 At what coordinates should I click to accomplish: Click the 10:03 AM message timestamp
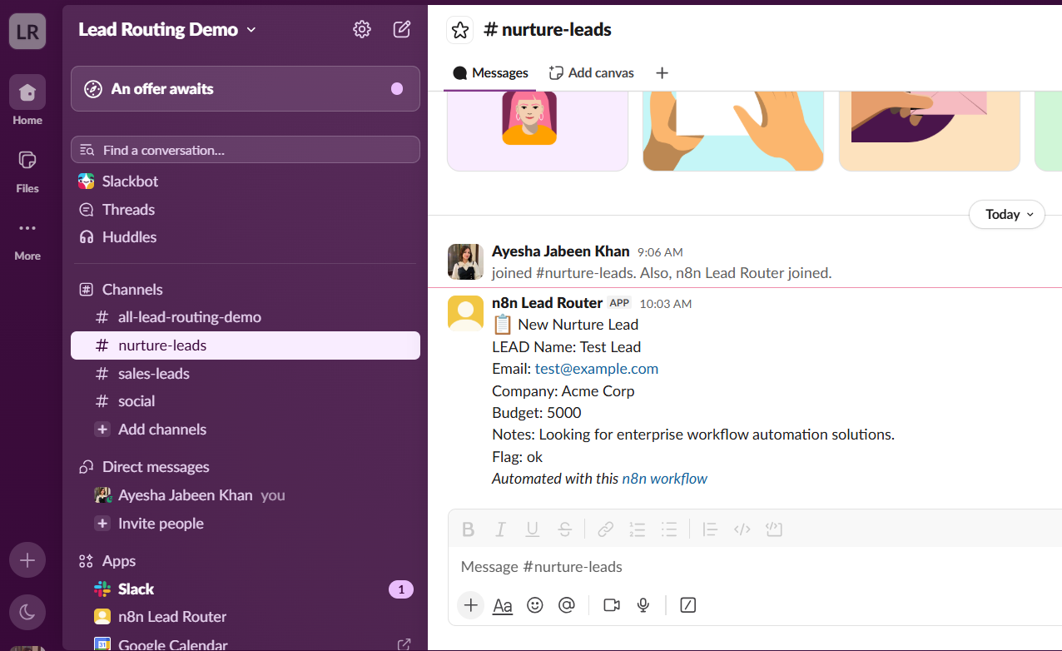click(x=666, y=304)
